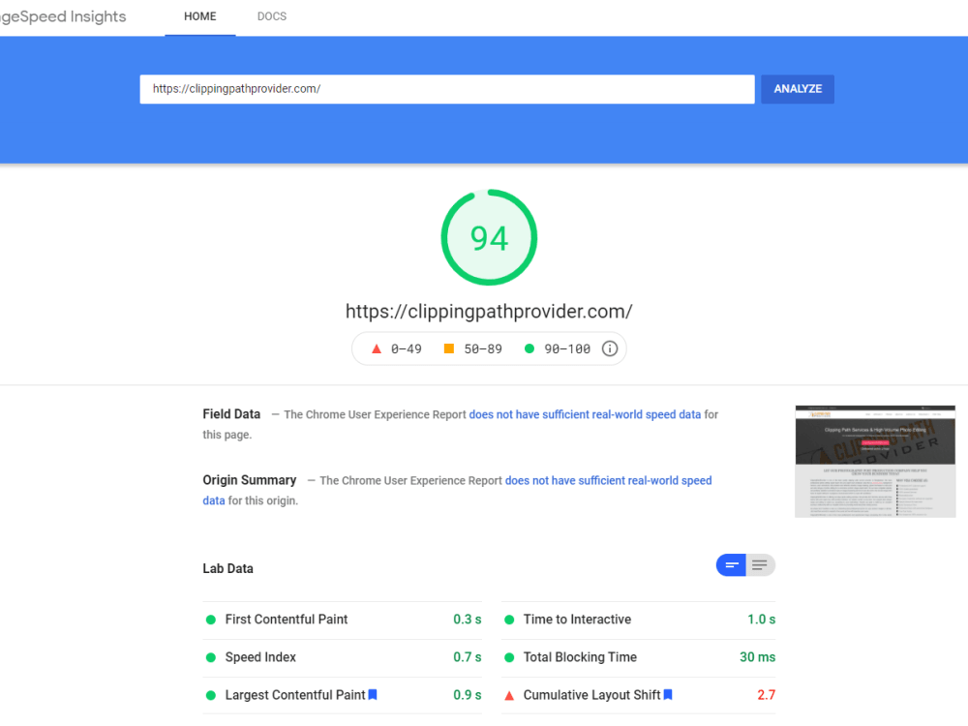Click the Largest Contentful Paint bookmark icon
The image size is (968, 726).
tap(373, 694)
